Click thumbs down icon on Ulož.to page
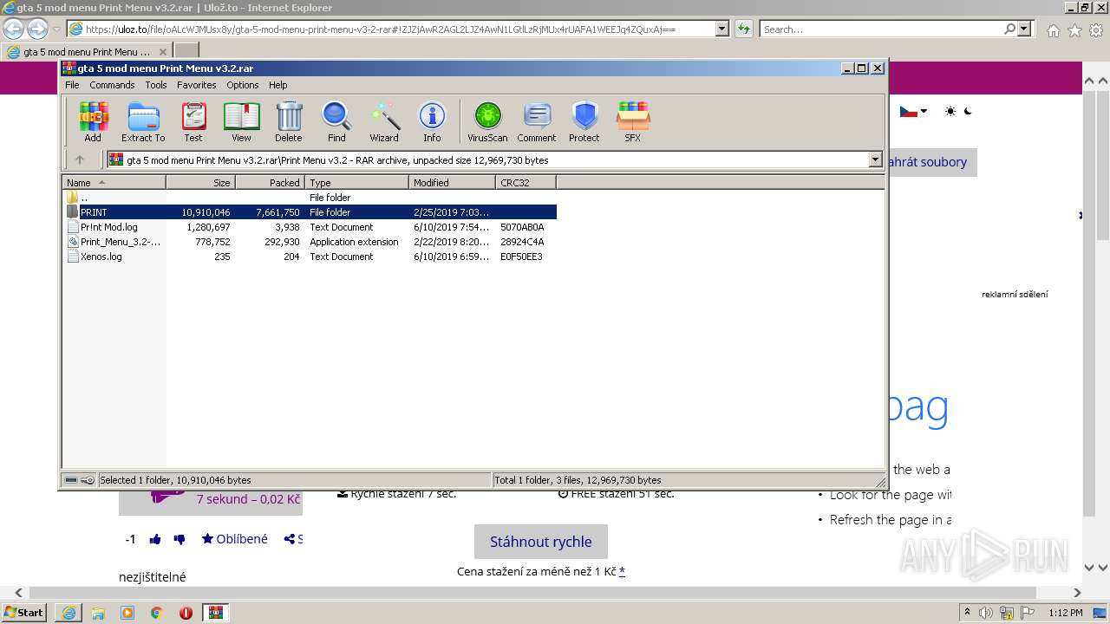Viewport: 1110px width, 624px height. [180, 539]
